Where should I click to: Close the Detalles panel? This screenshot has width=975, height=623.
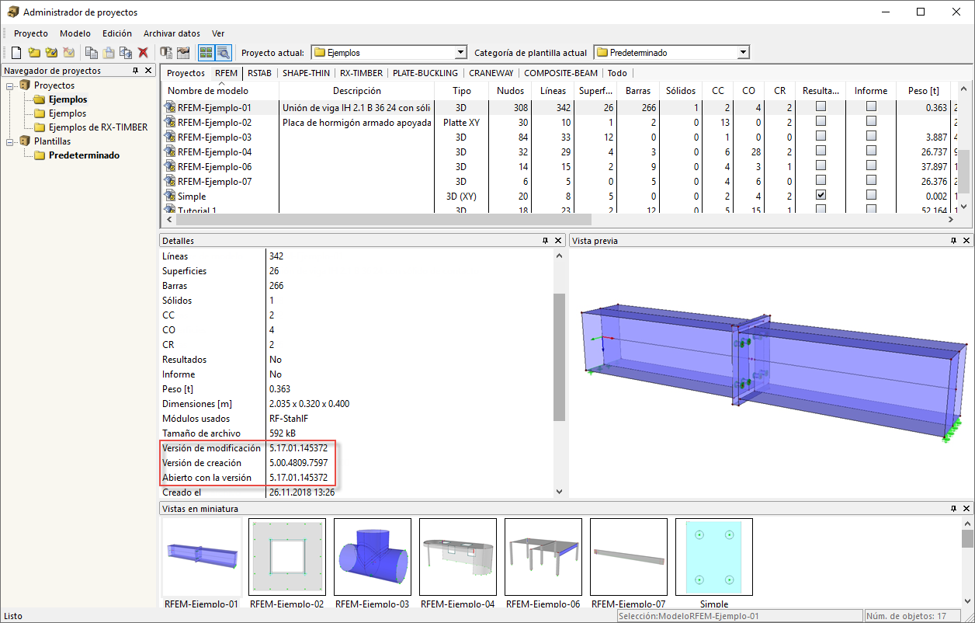click(558, 241)
